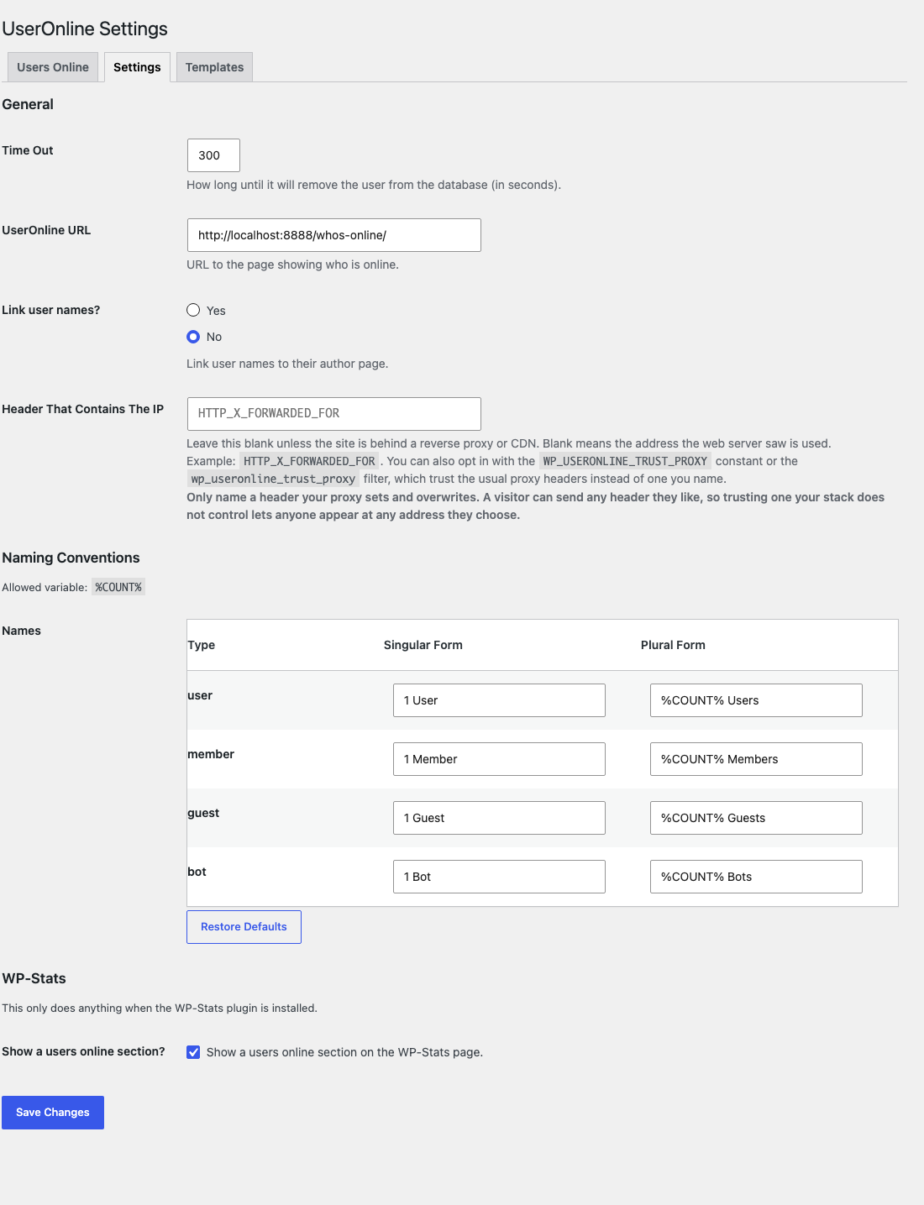The height and width of the screenshot is (1205, 924).
Task: Select No for Link user names
Action: (x=193, y=337)
